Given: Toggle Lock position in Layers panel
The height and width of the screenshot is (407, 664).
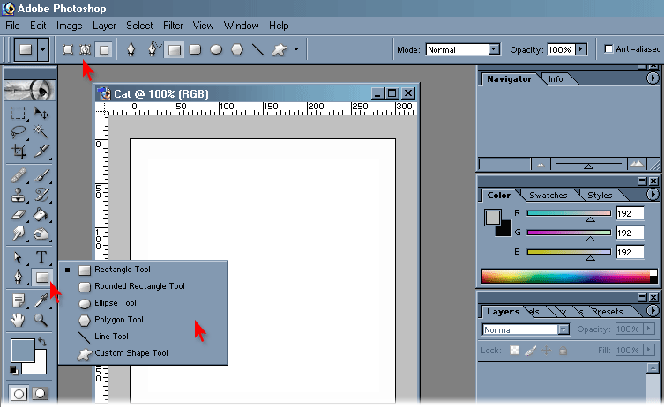Looking at the screenshot, I should (547, 351).
